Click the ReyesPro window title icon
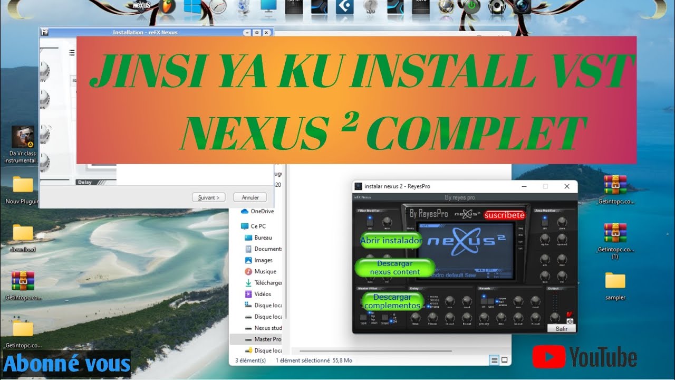The width and height of the screenshot is (675, 380). point(359,186)
